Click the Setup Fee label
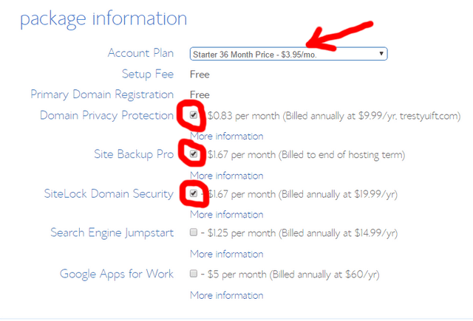 click(148, 74)
